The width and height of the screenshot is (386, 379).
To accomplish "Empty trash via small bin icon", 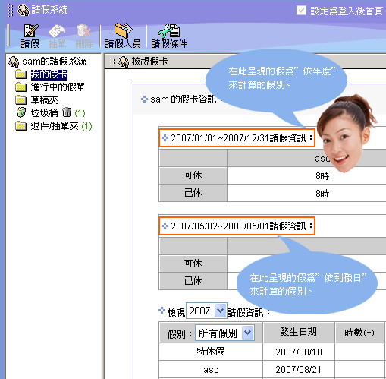I will coord(67,112).
